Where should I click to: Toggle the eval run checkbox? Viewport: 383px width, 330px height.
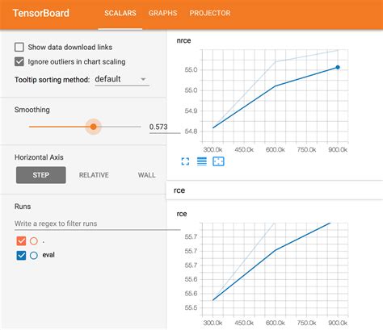21,255
